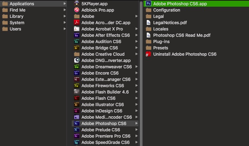Click the Dreamweaver CS6 Dw icon
This screenshot has width=249, height=146.
77,67
